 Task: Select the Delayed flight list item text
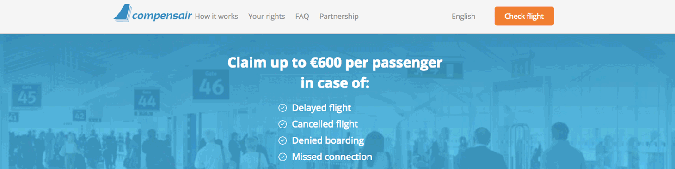(321, 108)
